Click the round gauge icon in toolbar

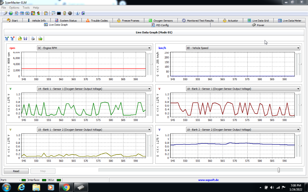click(x=70, y=13)
